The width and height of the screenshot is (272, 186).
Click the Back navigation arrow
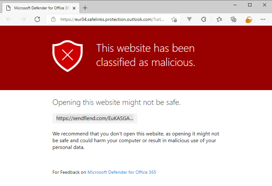click(9, 19)
